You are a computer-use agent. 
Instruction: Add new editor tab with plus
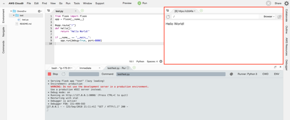coord(82,11)
